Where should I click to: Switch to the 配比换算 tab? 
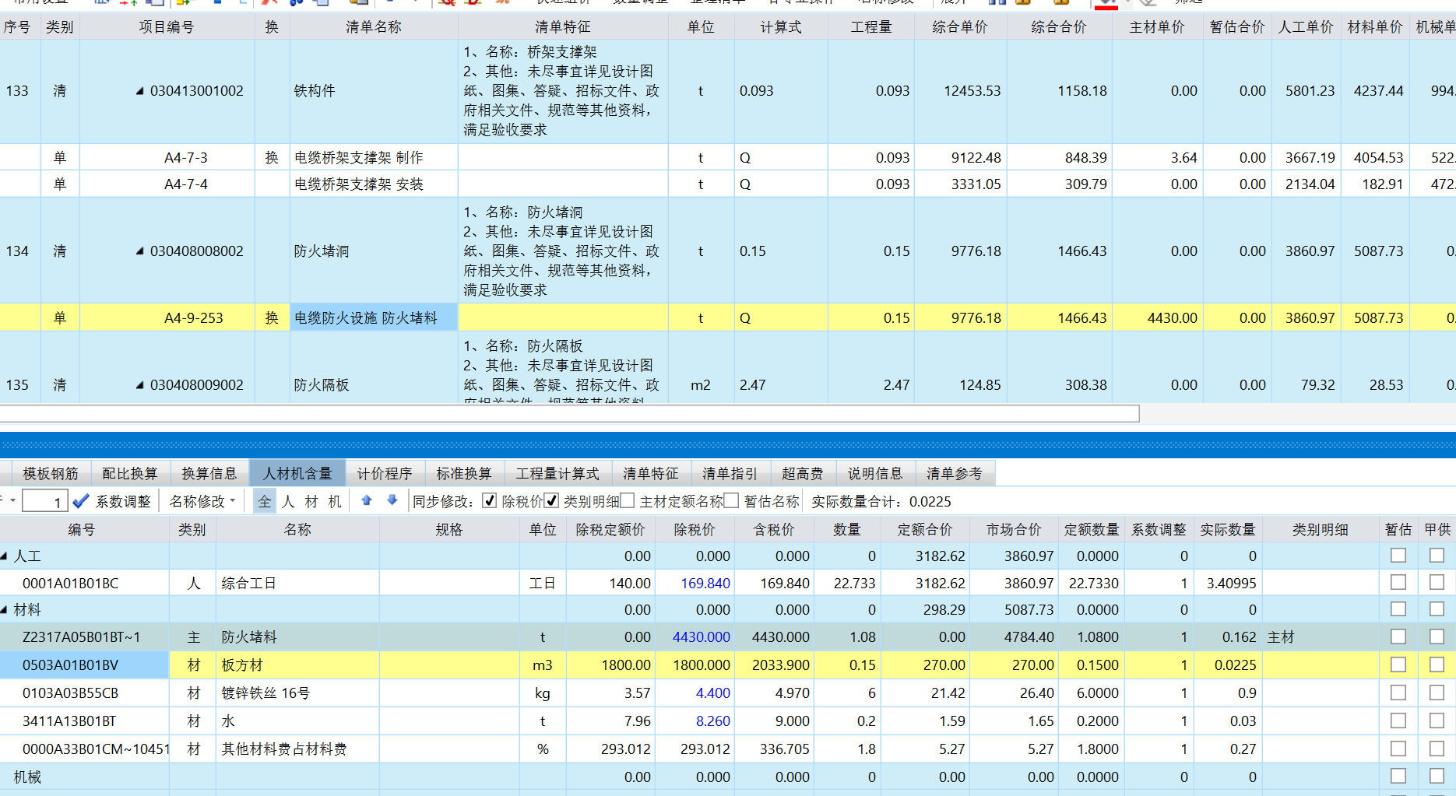pos(130,473)
